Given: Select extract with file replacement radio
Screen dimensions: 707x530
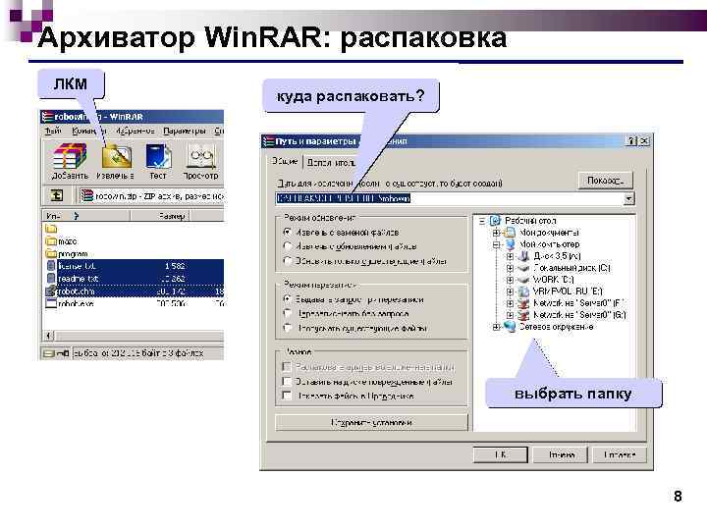Looking at the screenshot, I should pos(287,233).
